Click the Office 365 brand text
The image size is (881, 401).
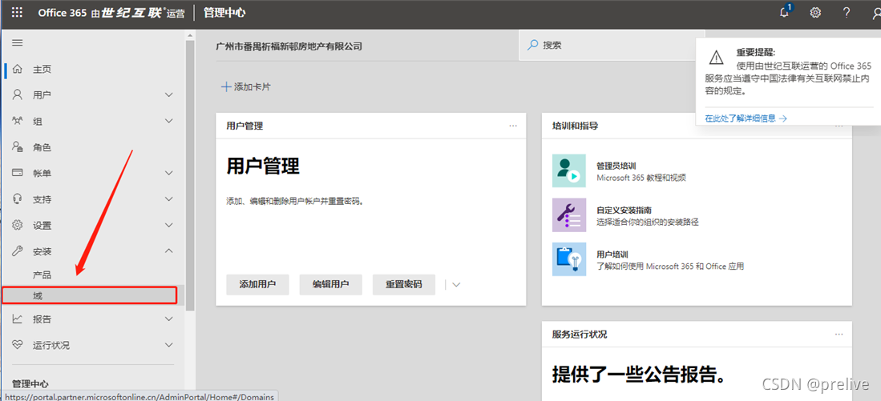(61, 13)
